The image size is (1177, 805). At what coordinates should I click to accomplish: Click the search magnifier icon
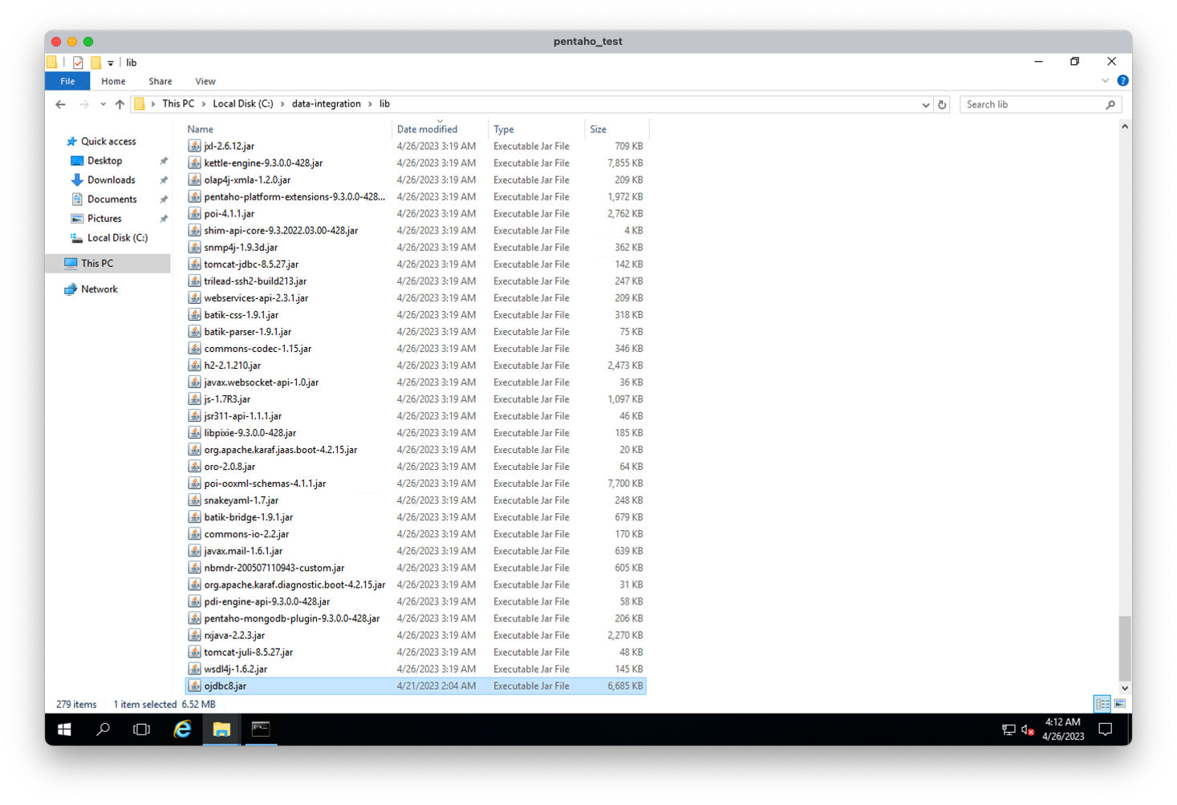1110,104
